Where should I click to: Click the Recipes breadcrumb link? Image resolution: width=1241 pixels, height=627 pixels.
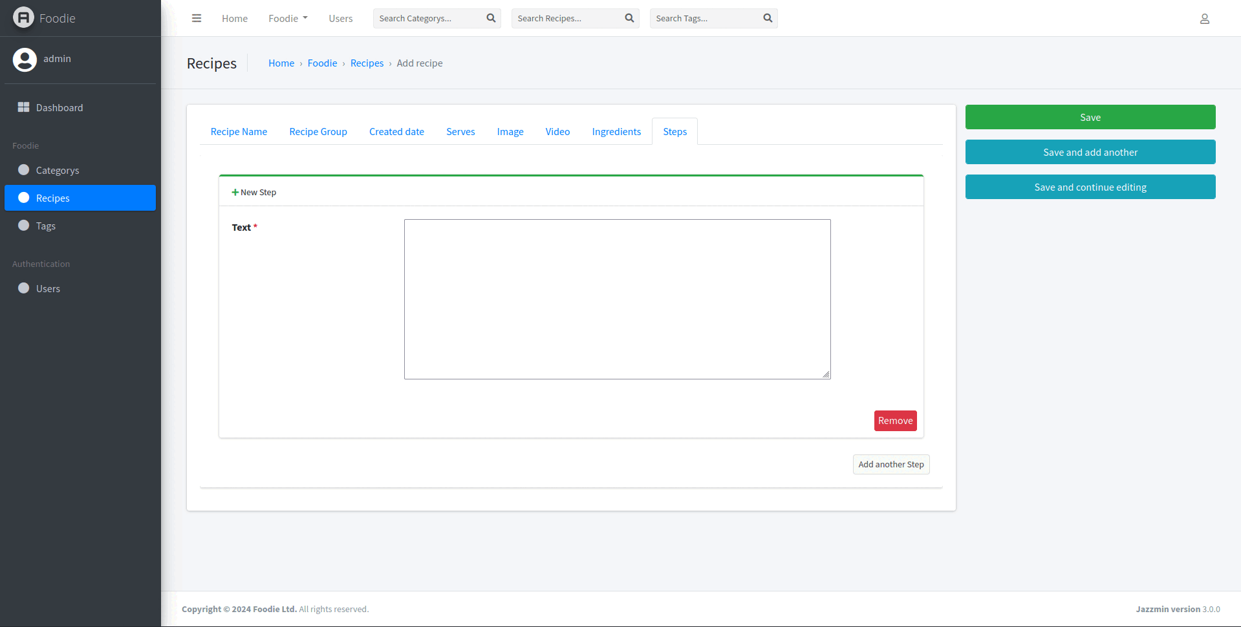pos(367,63)
